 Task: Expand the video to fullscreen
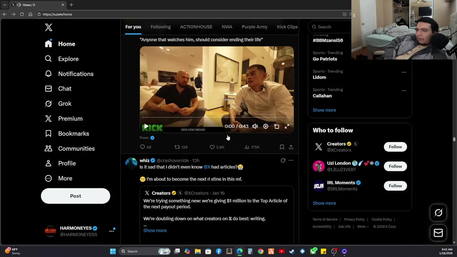[287, 126]
